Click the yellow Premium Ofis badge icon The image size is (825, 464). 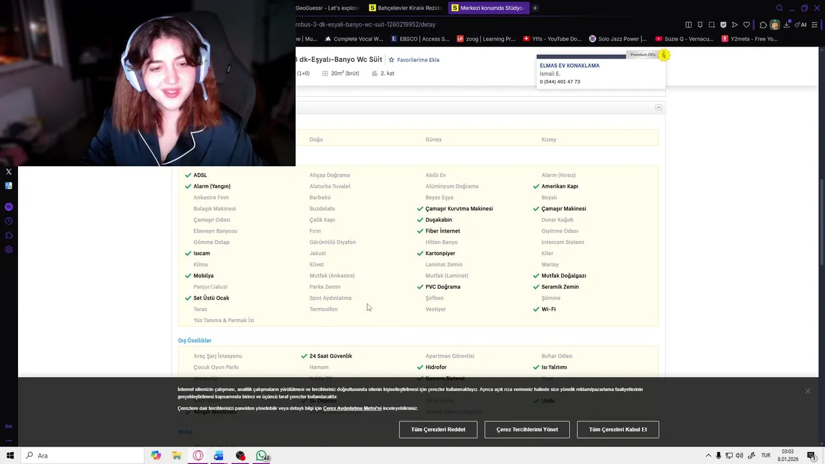coord(664,55)
